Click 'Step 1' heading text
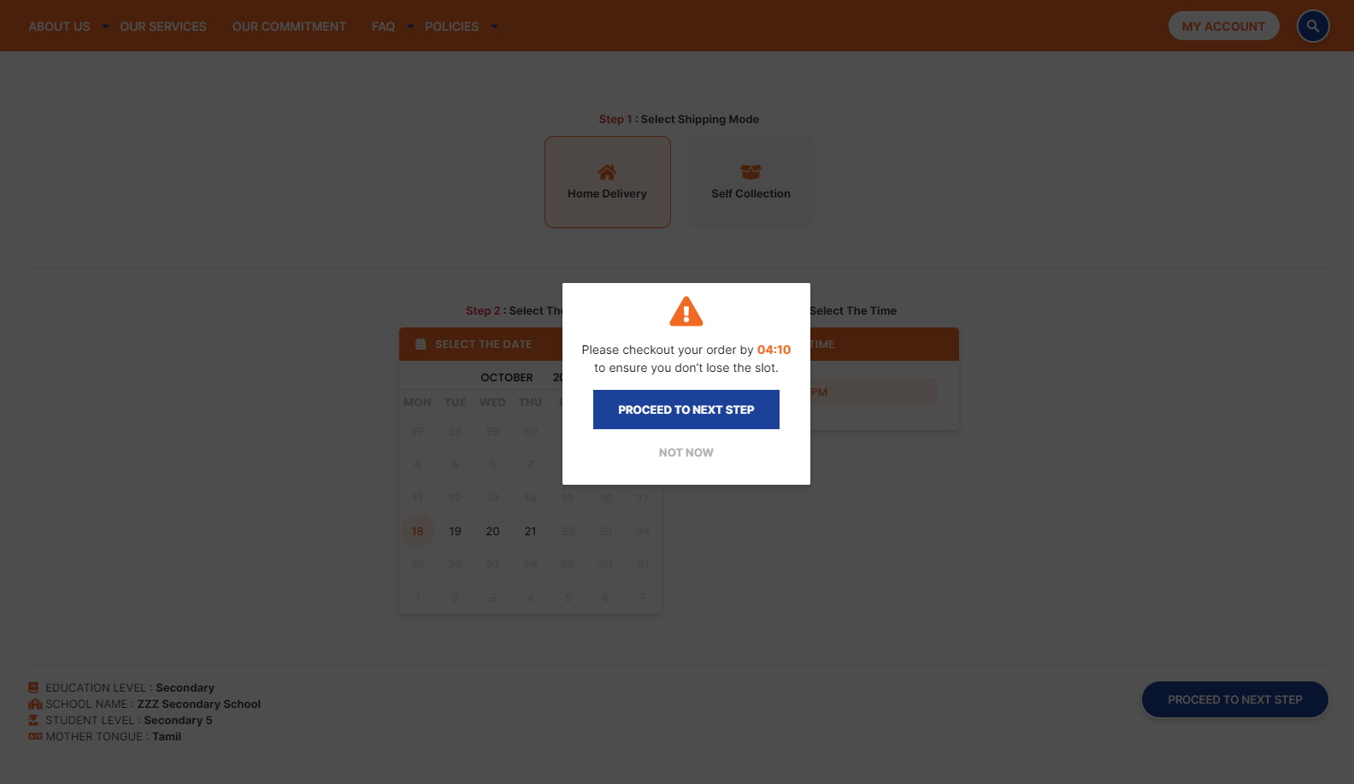1354x784 pixels. pos(615,119)
